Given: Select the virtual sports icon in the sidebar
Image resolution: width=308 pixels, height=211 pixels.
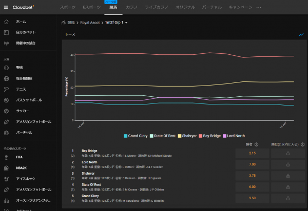Looking at the screenshot, I should (x=6, y=133).
